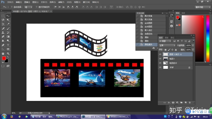Select the Brush tool
Image resolution: width=212 pixels, height=119 pixels.
8,29
